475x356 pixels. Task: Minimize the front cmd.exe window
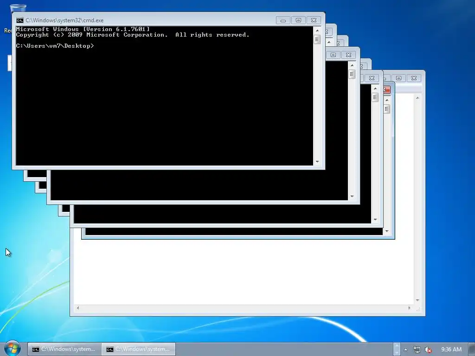click(283, 20)
